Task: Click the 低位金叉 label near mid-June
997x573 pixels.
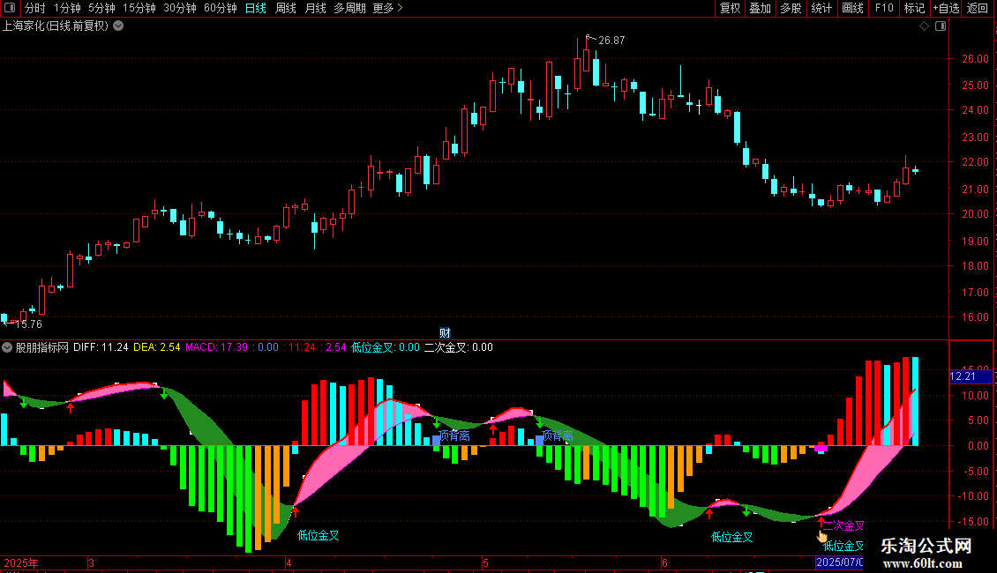Action: (x=731, y=537)
